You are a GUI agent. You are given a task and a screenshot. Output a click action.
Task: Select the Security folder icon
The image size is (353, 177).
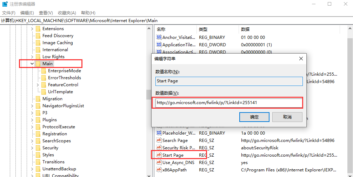coord(38,148)
